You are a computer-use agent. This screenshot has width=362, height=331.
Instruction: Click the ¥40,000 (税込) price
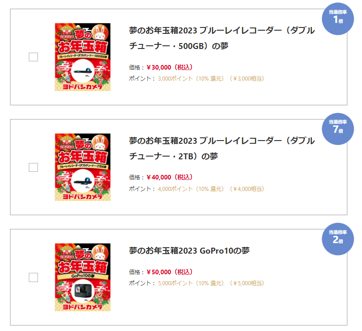(x=170, y=177)
